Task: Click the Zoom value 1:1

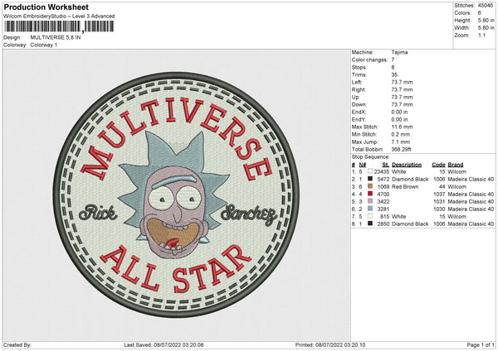Action: point(481,35)
